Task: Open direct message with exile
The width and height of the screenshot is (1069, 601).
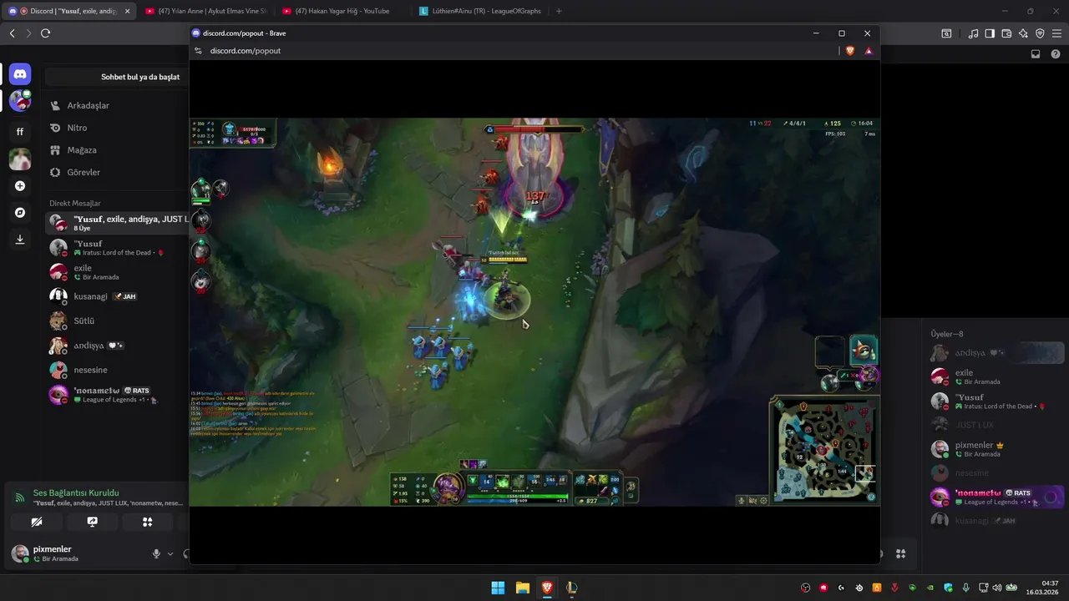Action: pyautogui.click(x=117, y=272)
